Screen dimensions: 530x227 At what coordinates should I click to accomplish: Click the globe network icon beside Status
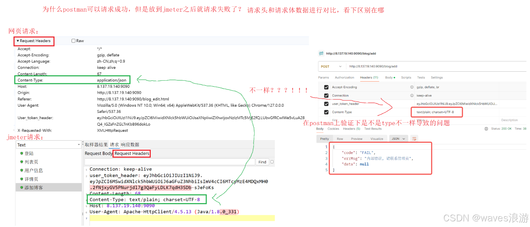click(x=486, y=129)
